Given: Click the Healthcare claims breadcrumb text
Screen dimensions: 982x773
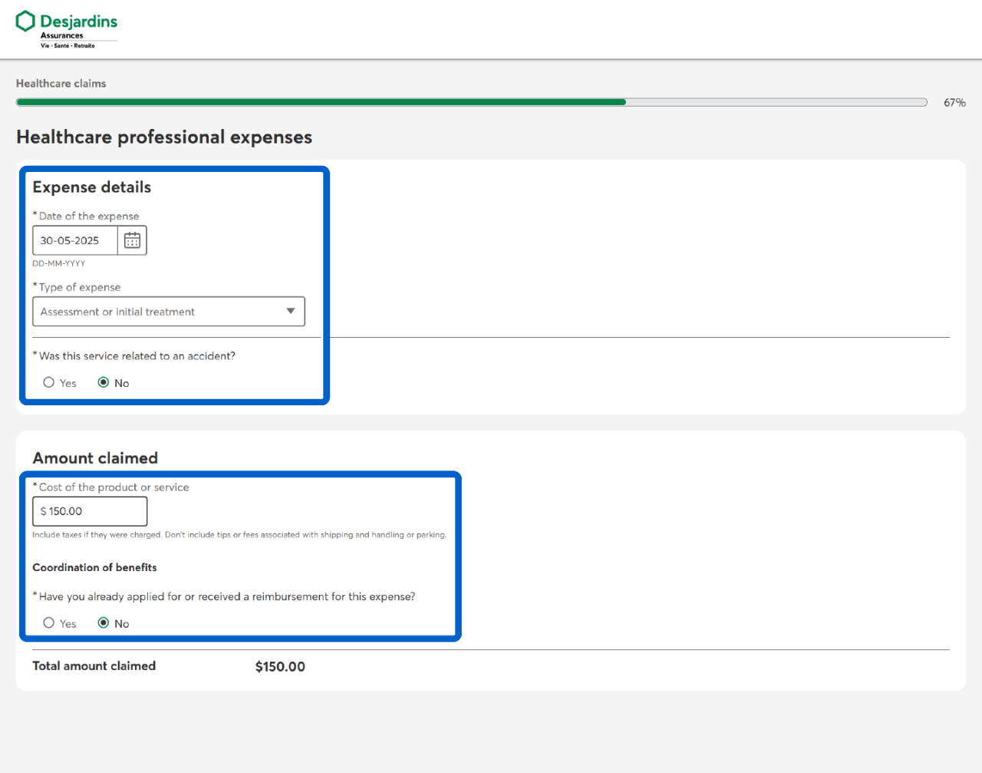Looking at the screenshot, I should click(x=61, y=84).
